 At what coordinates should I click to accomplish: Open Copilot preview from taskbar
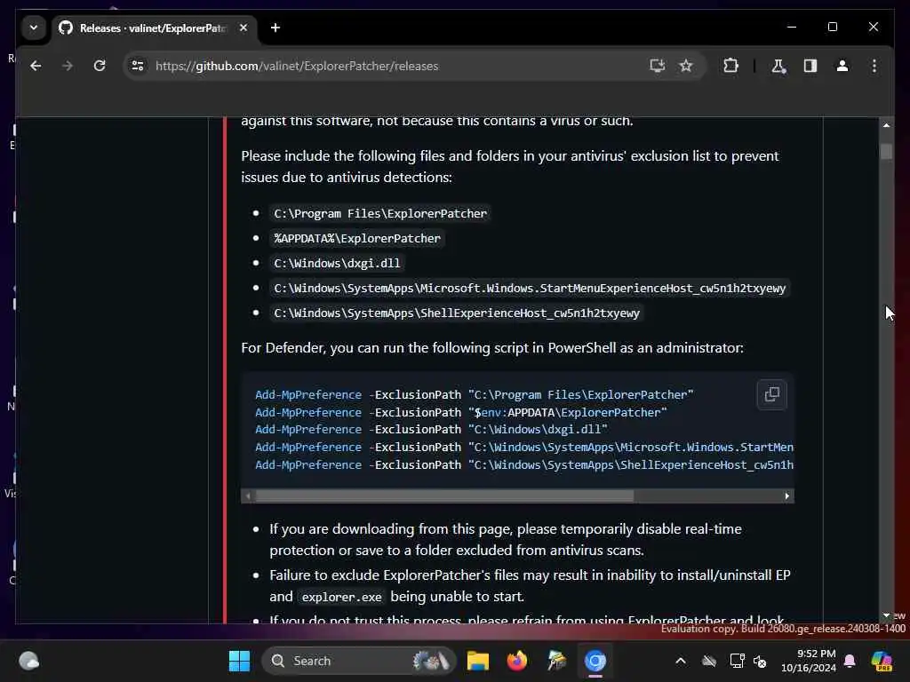882,661
